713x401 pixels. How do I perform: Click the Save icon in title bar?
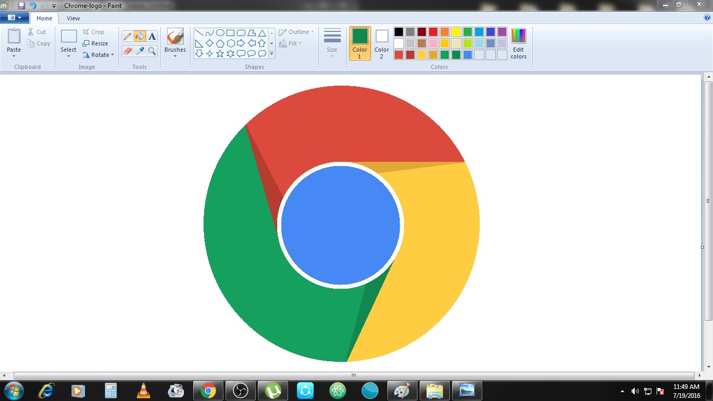click(21, 6)
